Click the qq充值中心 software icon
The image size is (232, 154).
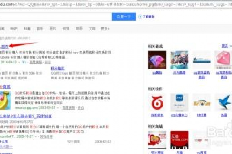[x=179, y=102]
